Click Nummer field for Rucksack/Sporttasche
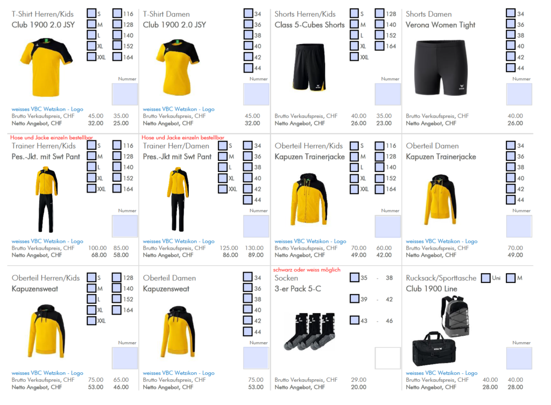The height and width of the screenshot is (405, 551). click(x=519, y=358)
